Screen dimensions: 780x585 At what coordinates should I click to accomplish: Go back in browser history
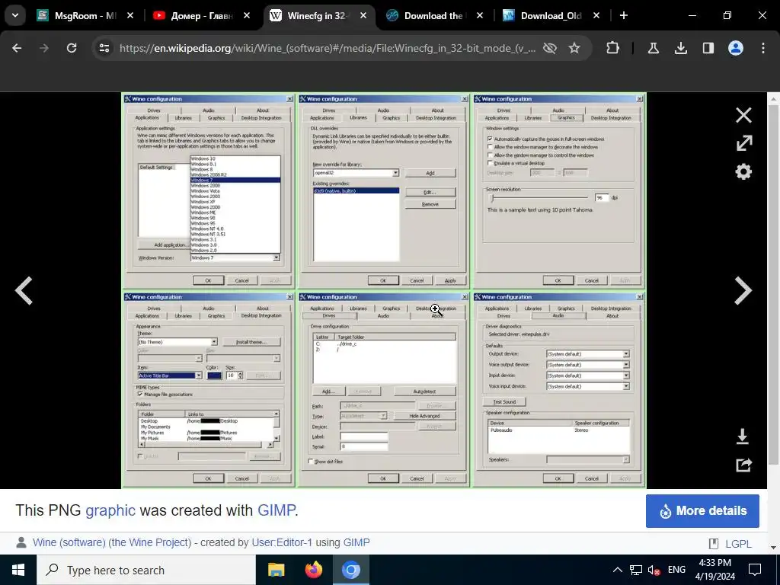point(17,48)
